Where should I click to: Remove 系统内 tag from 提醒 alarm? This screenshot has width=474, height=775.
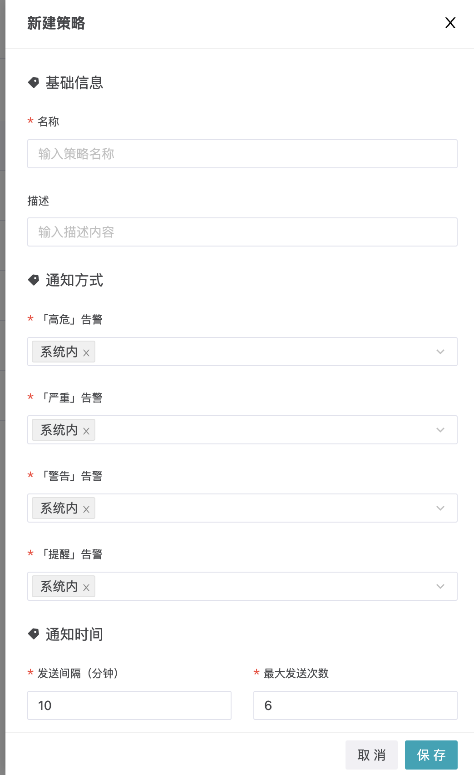point(86,587)
